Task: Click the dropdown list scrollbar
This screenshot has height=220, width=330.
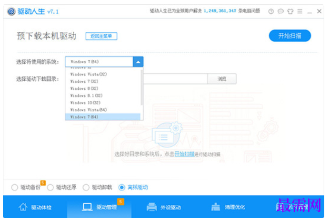Action: 142,87
